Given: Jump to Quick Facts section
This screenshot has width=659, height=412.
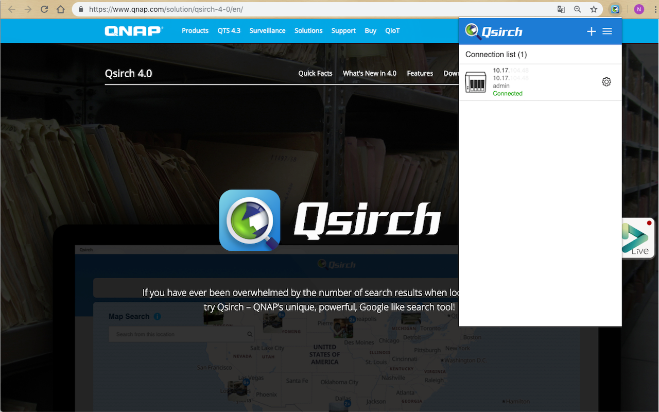Looking at the screenshot, I should click(315, 73).
